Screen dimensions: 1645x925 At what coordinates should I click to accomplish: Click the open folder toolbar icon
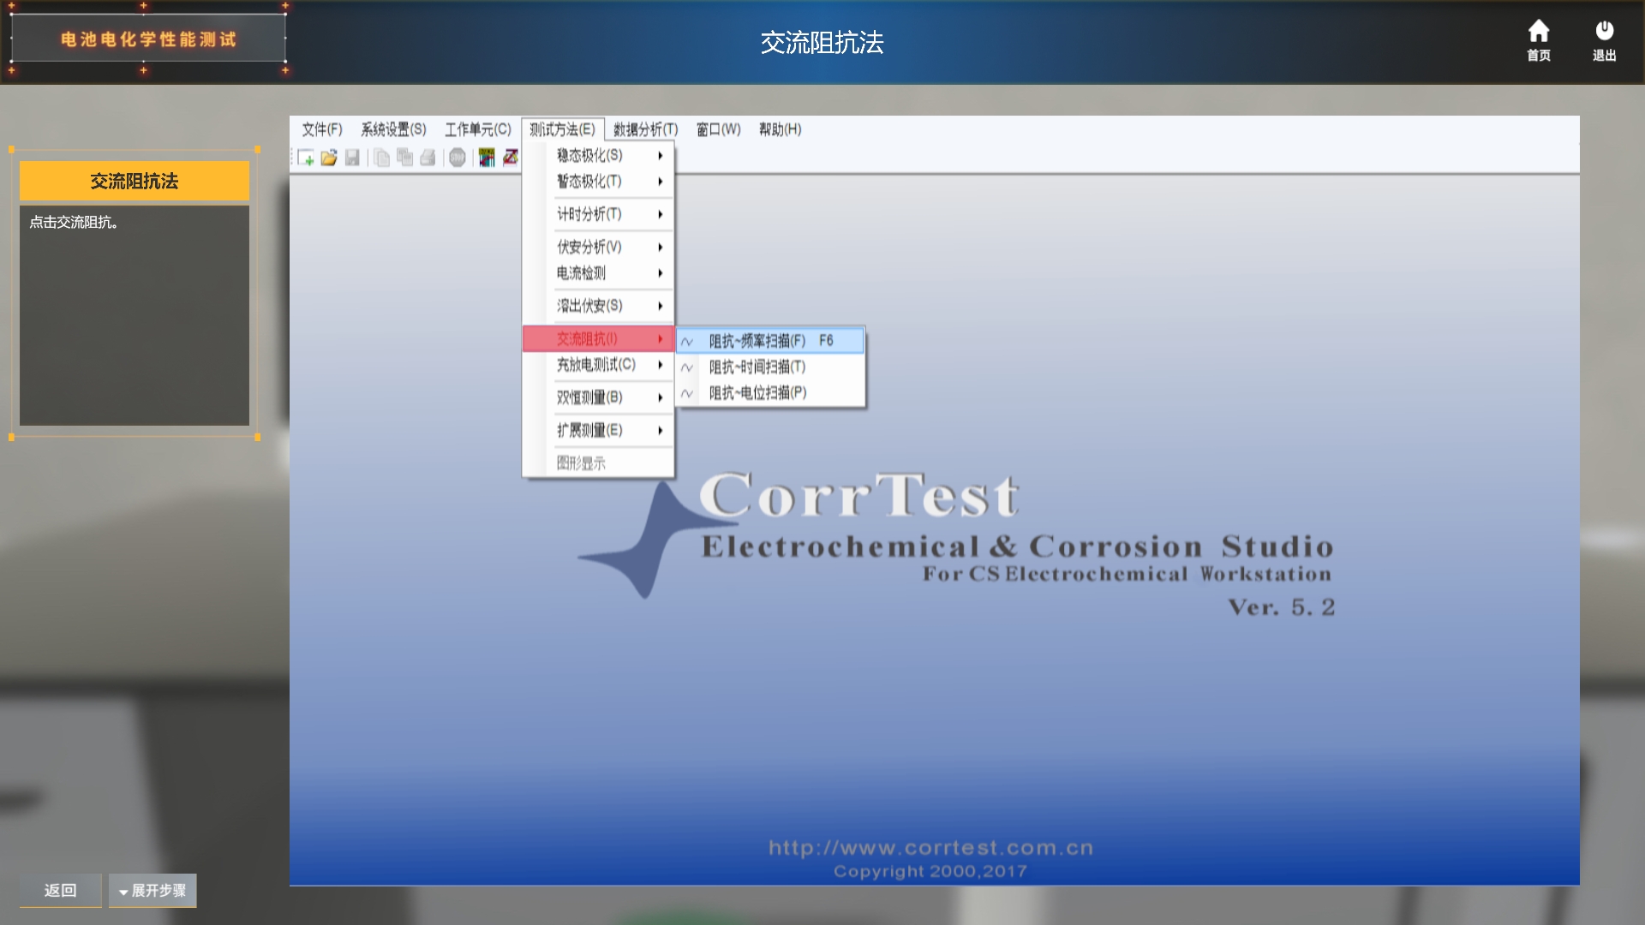[329, 158]
